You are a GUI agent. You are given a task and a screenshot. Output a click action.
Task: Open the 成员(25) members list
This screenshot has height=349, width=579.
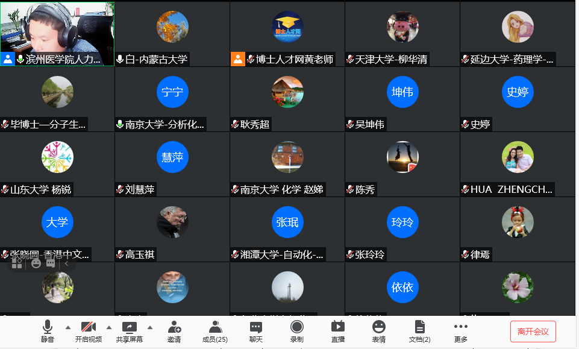[215, 332]
